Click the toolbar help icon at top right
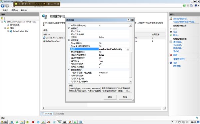 pyautogui.click(x=196, y=5)
